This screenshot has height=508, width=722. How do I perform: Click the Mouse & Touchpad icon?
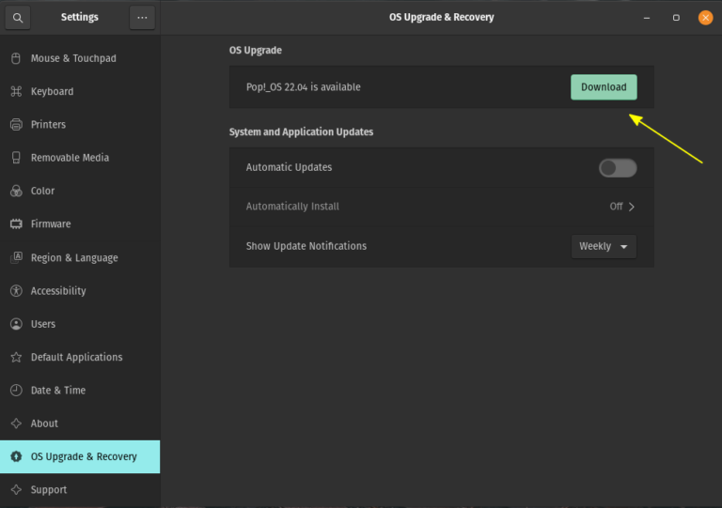tap(16, 58)
